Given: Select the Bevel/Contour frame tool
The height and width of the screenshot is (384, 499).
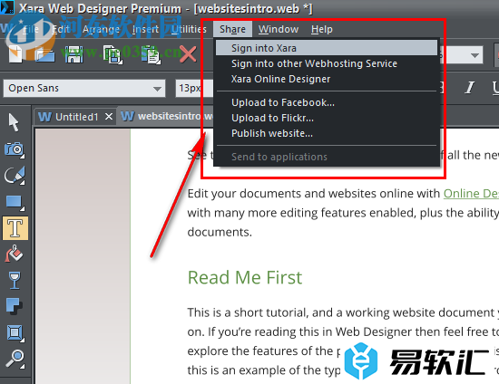Looking at the screenshot, I should click(15, 333).
